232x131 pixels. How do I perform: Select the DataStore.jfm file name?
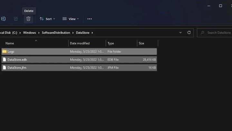pyautogui.click(x=17, y=68)
